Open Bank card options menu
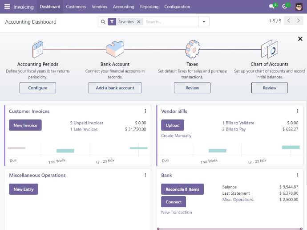 click(x=297, y=175)
